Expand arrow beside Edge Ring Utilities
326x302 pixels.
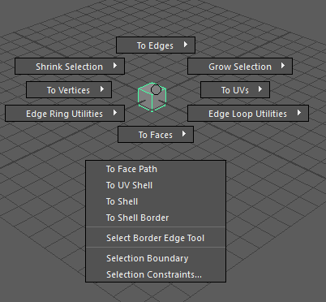click(x=115, y=112)
